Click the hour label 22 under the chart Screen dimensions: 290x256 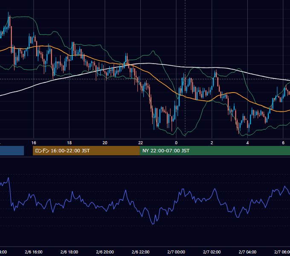point(141,143)
